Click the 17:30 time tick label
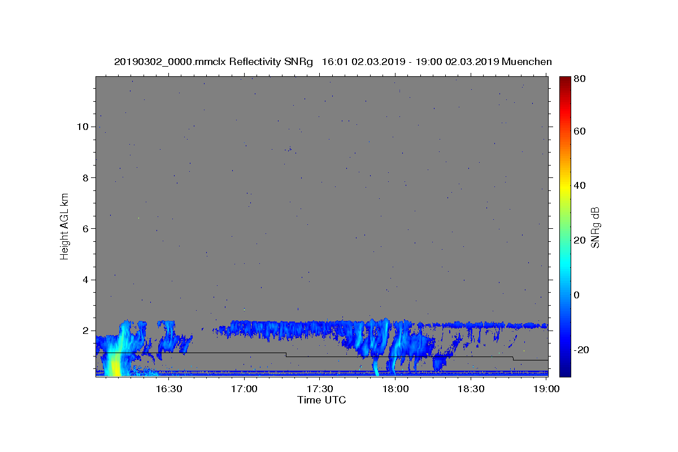This screenshot has width=678, height=452. point(320,389)
